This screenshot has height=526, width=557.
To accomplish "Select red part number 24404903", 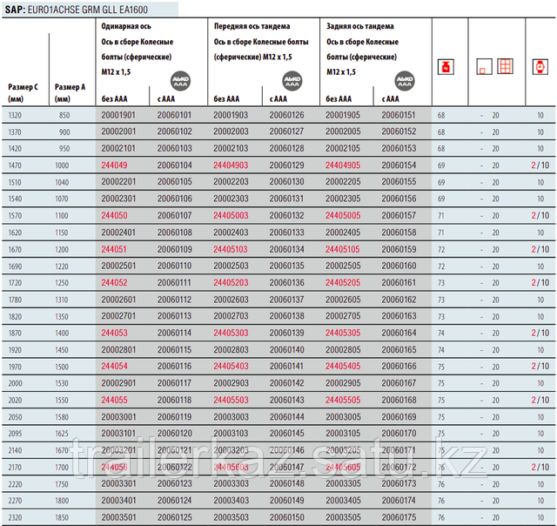I will (231, 165).
